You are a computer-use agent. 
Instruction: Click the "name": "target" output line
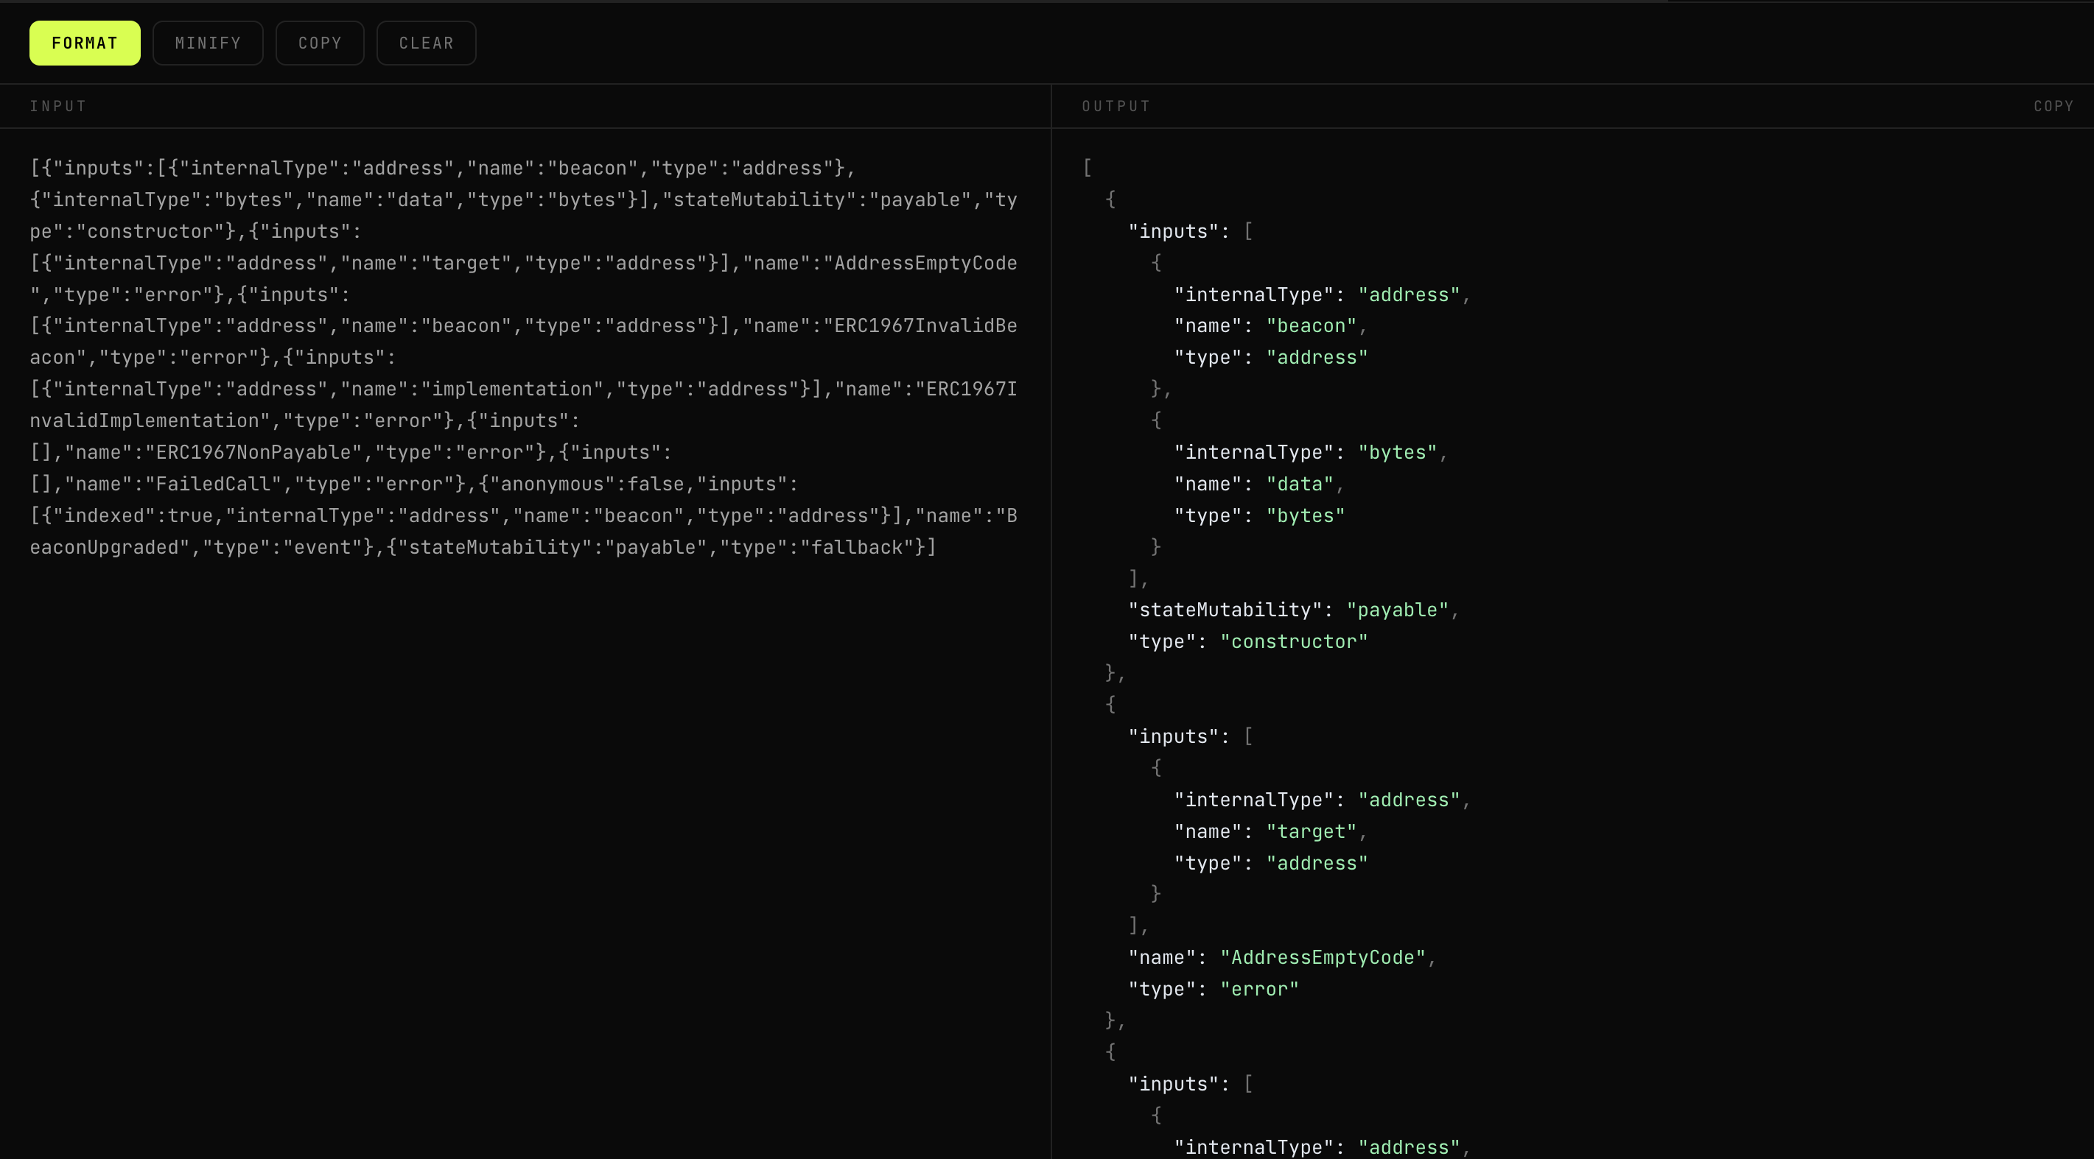click(1270, 831)
